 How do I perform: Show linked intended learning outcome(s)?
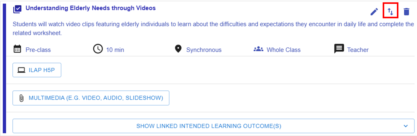point(208,126)
